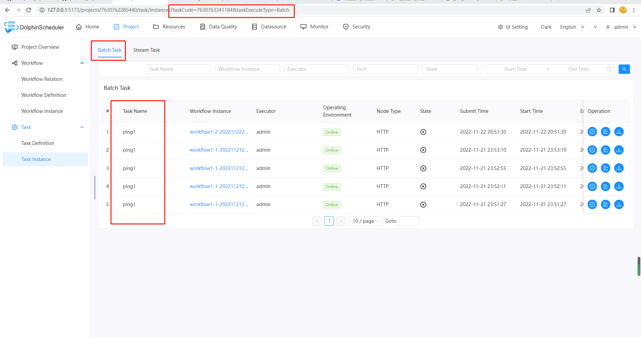Select page 1 in pagination
The image size is (641, 337).
[x=329, y=221]
